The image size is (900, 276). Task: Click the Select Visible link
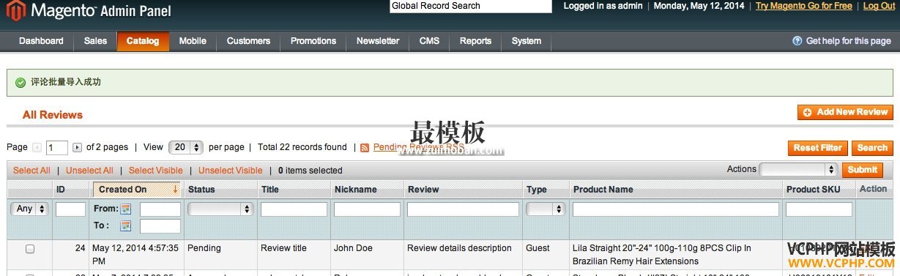(x=156, y=171)
